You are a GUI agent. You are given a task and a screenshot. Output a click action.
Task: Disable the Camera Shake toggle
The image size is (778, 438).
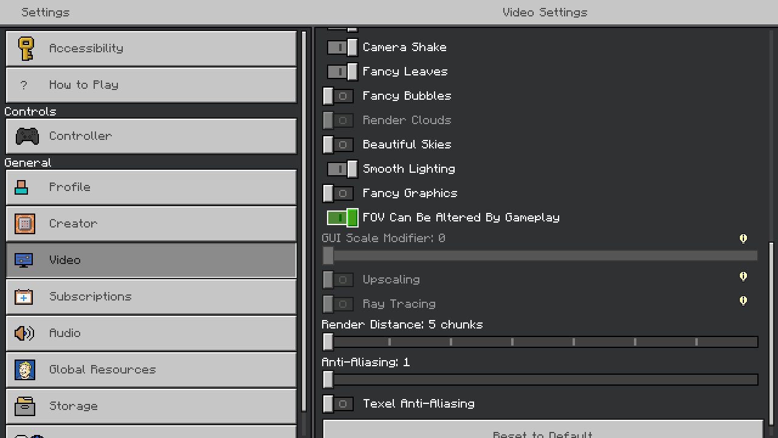pyautogui.click(x=342, y=47)
